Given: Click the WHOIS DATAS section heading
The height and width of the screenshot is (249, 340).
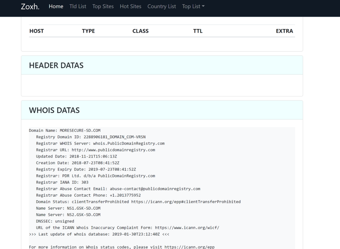Looking at the screenshot, I should 54,110.
